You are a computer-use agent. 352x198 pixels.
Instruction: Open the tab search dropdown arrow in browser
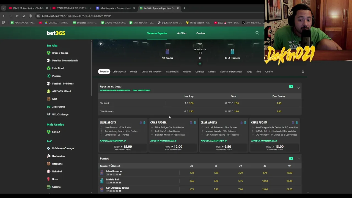tap(4, 8)
